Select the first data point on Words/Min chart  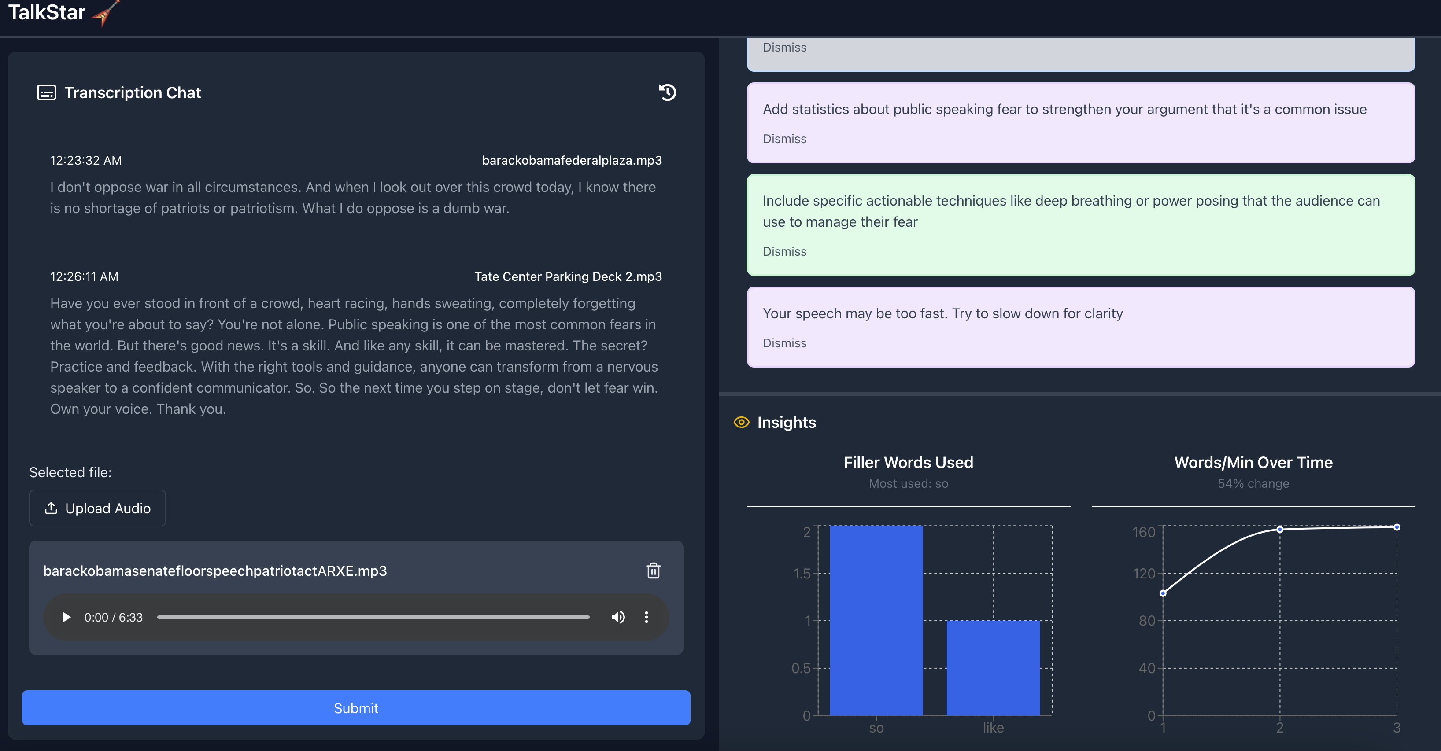coord(1163,593)
